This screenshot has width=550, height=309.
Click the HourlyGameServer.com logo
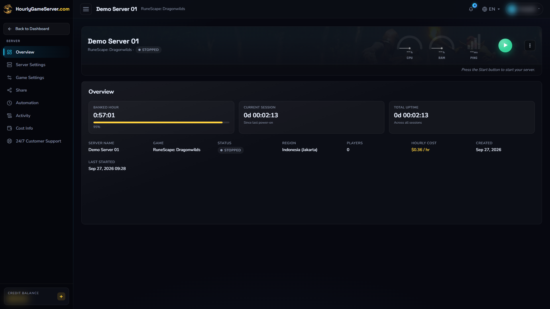pyautogui.click(x=36, y=9)
